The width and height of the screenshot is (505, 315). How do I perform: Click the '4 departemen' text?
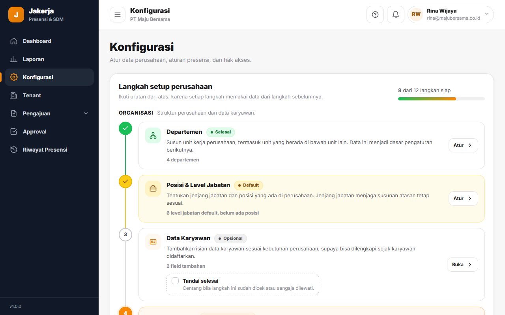pyautogui.click(x=183, y=160)
